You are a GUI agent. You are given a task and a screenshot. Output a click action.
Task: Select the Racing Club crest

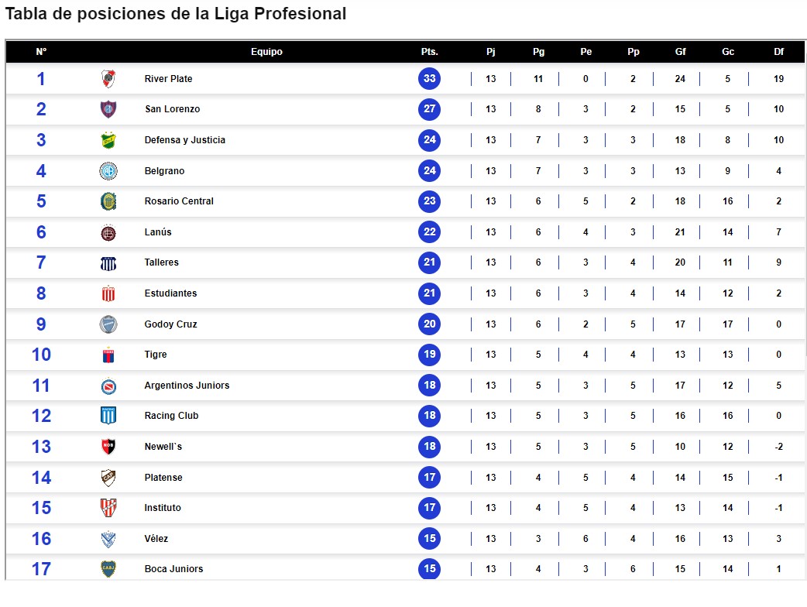coord(108,416)
